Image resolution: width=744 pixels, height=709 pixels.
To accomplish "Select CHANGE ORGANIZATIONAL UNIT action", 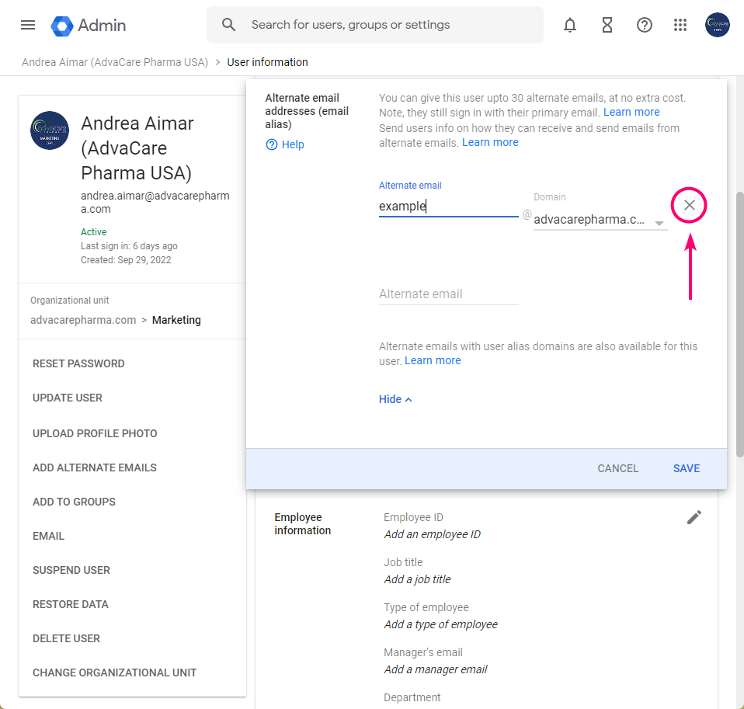I will [x=114, y=673].
